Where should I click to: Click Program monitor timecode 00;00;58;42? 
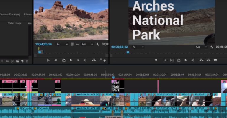click(119, 47)
